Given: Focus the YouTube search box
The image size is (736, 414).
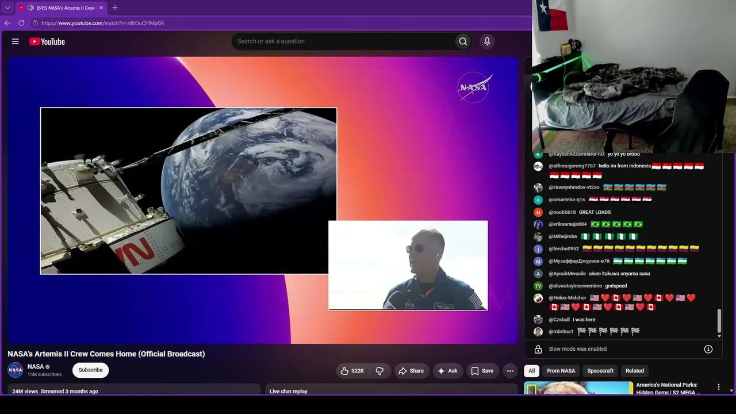Looking at the screenshot, I should 344,41.
